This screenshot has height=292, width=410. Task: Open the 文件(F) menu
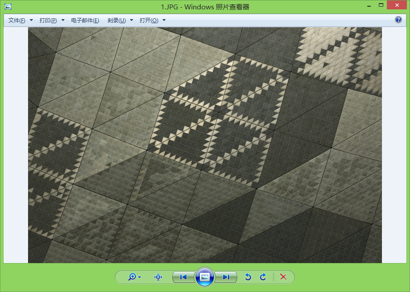[x=17, y=21]
